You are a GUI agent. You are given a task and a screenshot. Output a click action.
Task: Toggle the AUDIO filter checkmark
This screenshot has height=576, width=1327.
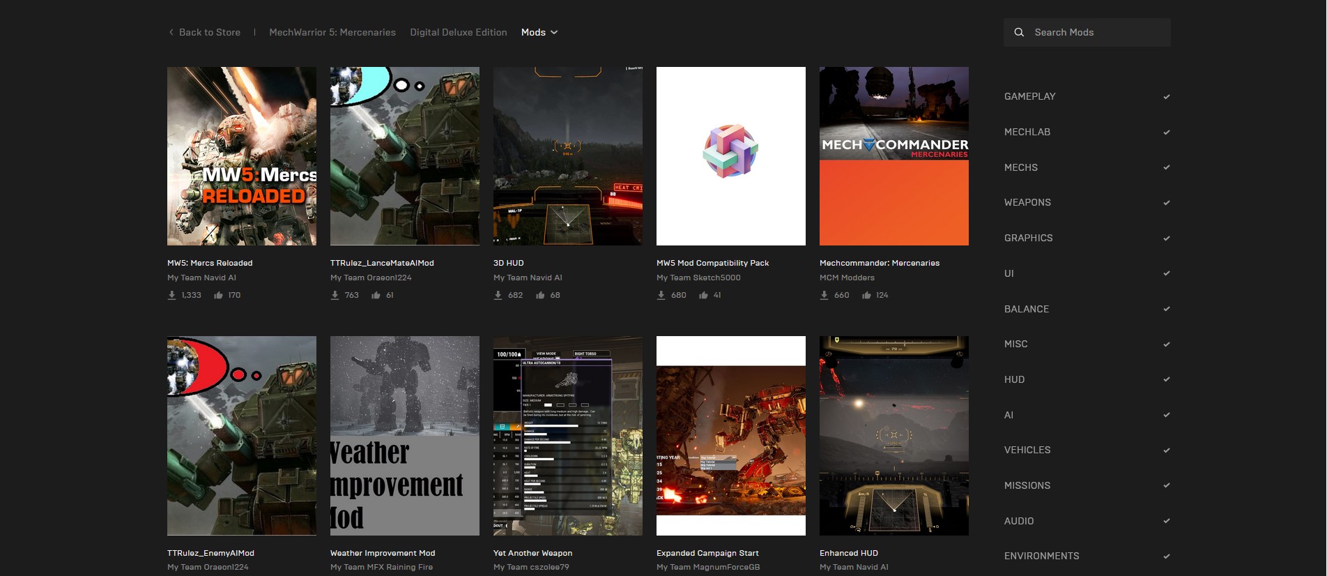[x=1167, y=521]
